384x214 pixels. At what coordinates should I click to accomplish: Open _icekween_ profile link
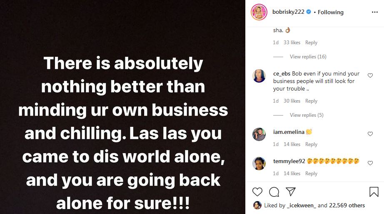[x=302, y=205]
